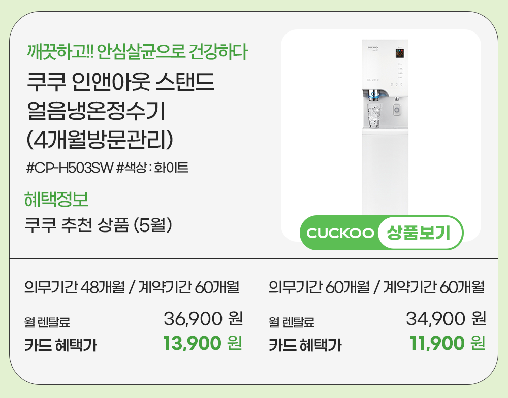Viewport: 508px width, 398px height.
Task: Click the glass of ice under the dispenser
Action: click(373, 116)
